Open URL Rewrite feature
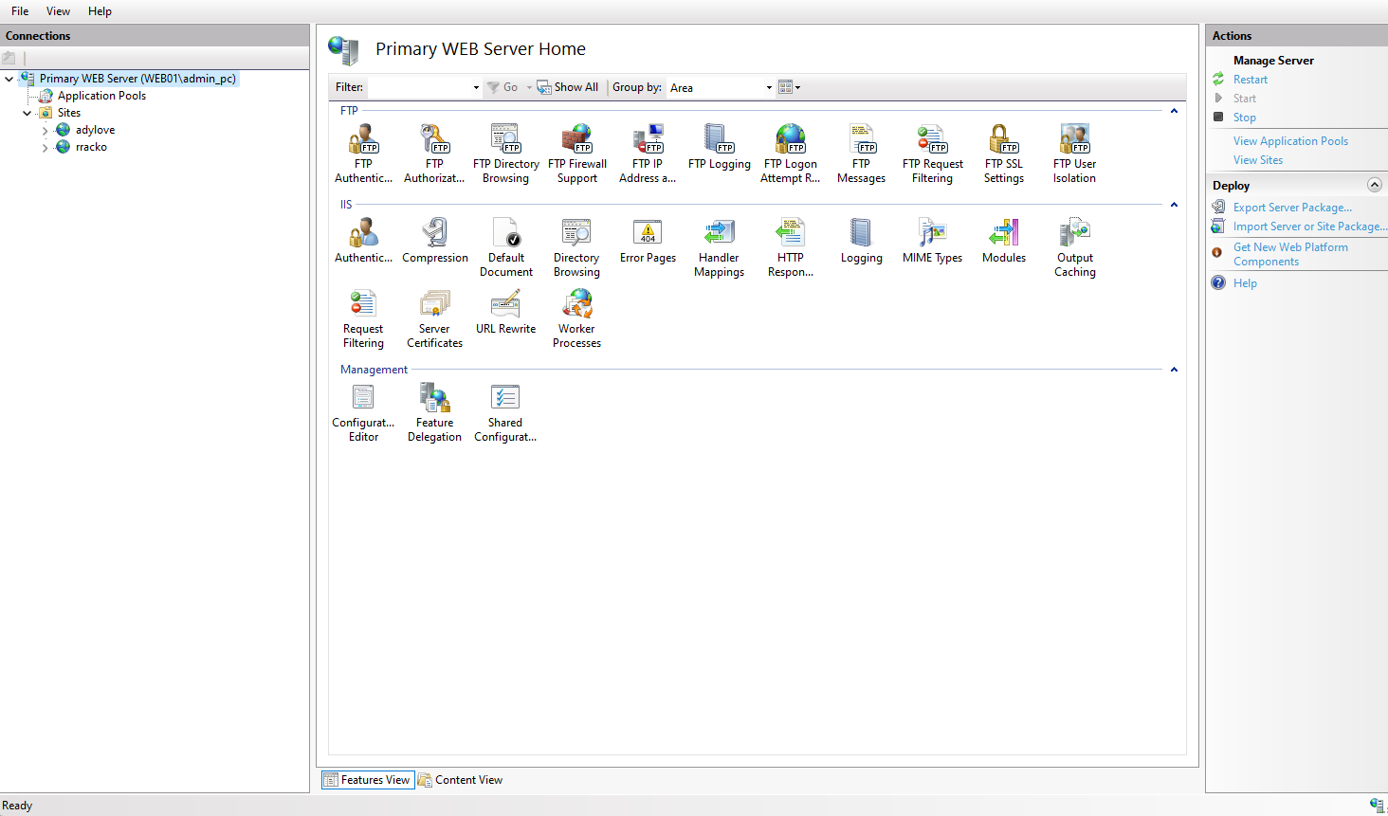 click(505, 312)
